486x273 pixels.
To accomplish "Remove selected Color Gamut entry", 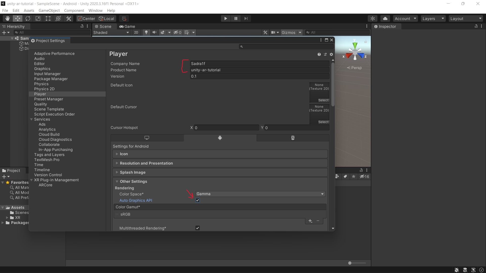I will click(x=318, y=221).
